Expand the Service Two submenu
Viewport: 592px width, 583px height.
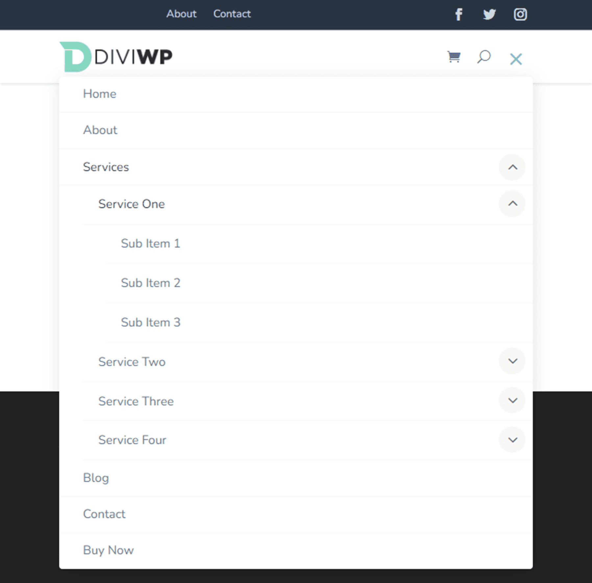click(512, 361)
